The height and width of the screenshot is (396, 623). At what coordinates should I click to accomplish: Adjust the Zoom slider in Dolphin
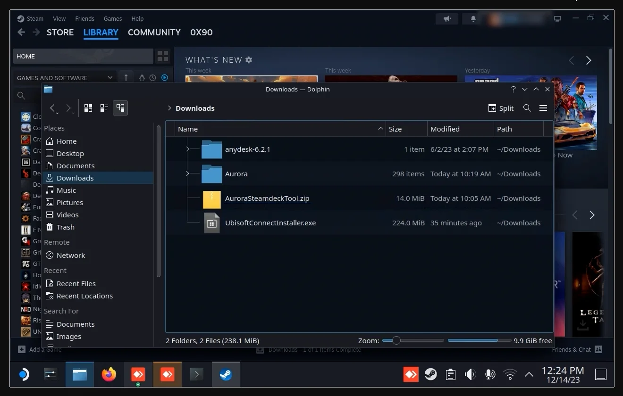pyautogui.click(x=396, y=340)
